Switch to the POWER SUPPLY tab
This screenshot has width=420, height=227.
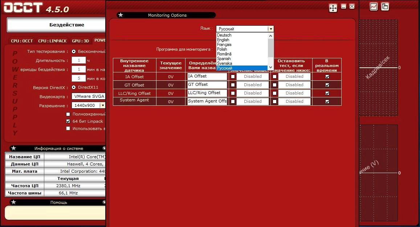click(x=99, y=40)
